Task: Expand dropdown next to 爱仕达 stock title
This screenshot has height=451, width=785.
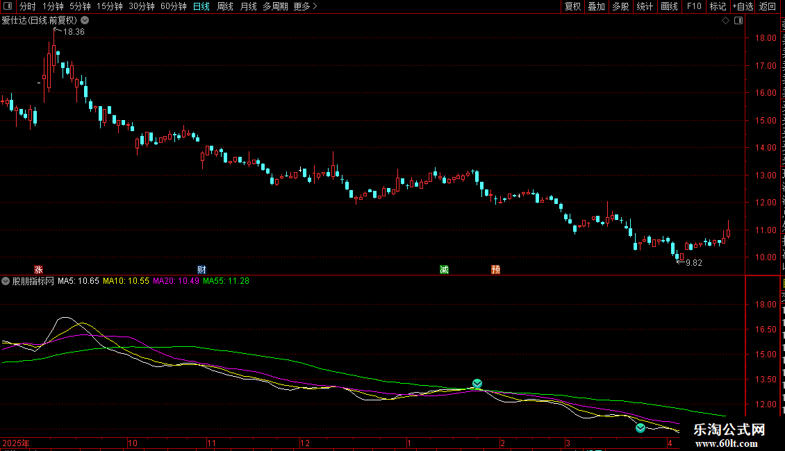Action: point(85,21)
